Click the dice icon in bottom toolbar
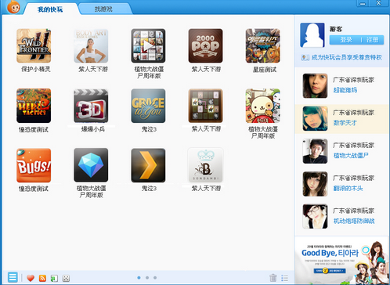 [66, 279]
